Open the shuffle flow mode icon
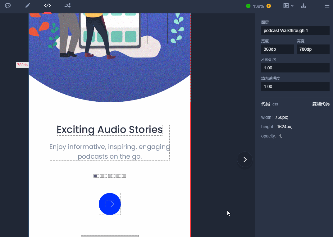 [67, 6]
